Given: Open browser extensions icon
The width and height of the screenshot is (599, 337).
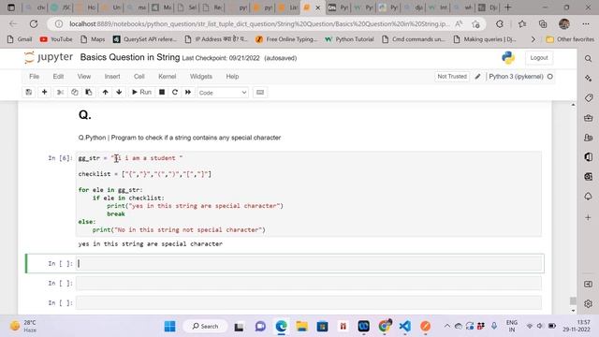Looking at the screenshot, I should point(499,23).
